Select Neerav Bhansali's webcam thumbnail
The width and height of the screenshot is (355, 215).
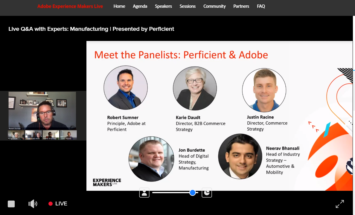click(51, 135)
